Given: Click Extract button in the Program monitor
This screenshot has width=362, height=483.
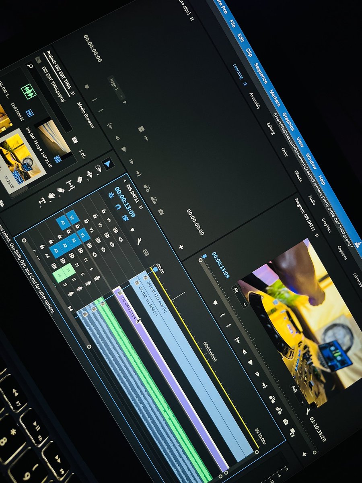Looking at the screenshot, I should click(x=279, y=411).
